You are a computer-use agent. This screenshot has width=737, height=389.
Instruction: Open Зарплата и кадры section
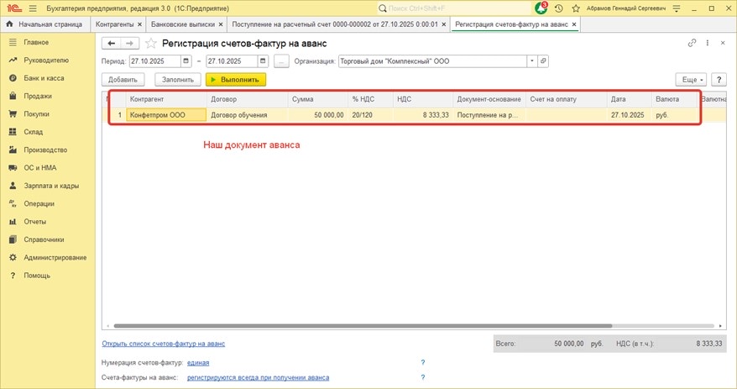51,186
